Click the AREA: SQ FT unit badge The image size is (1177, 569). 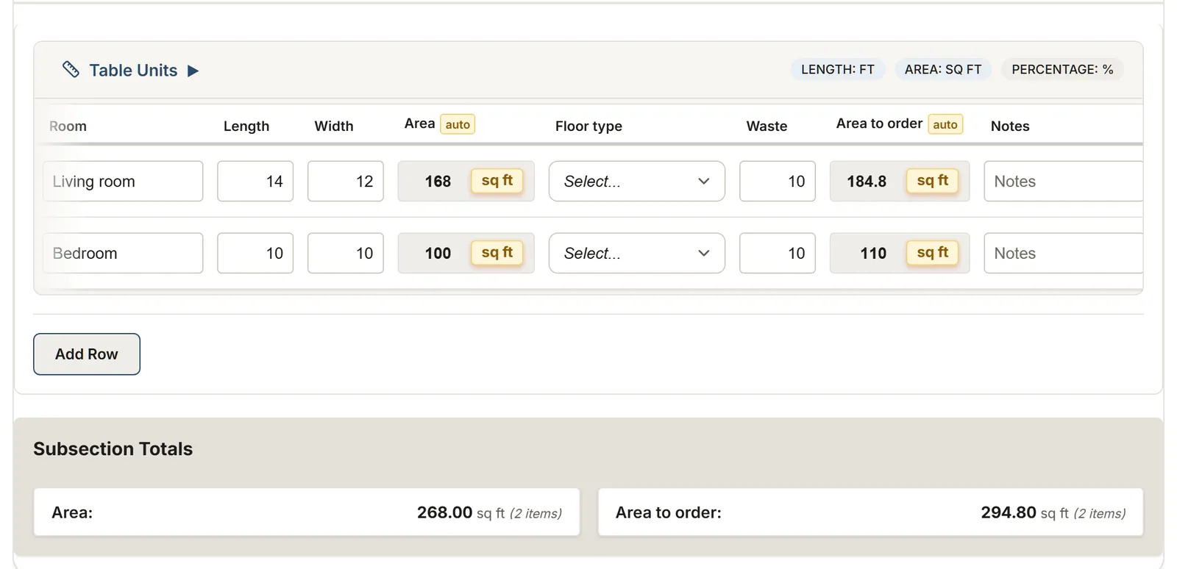tap(943, 69)
